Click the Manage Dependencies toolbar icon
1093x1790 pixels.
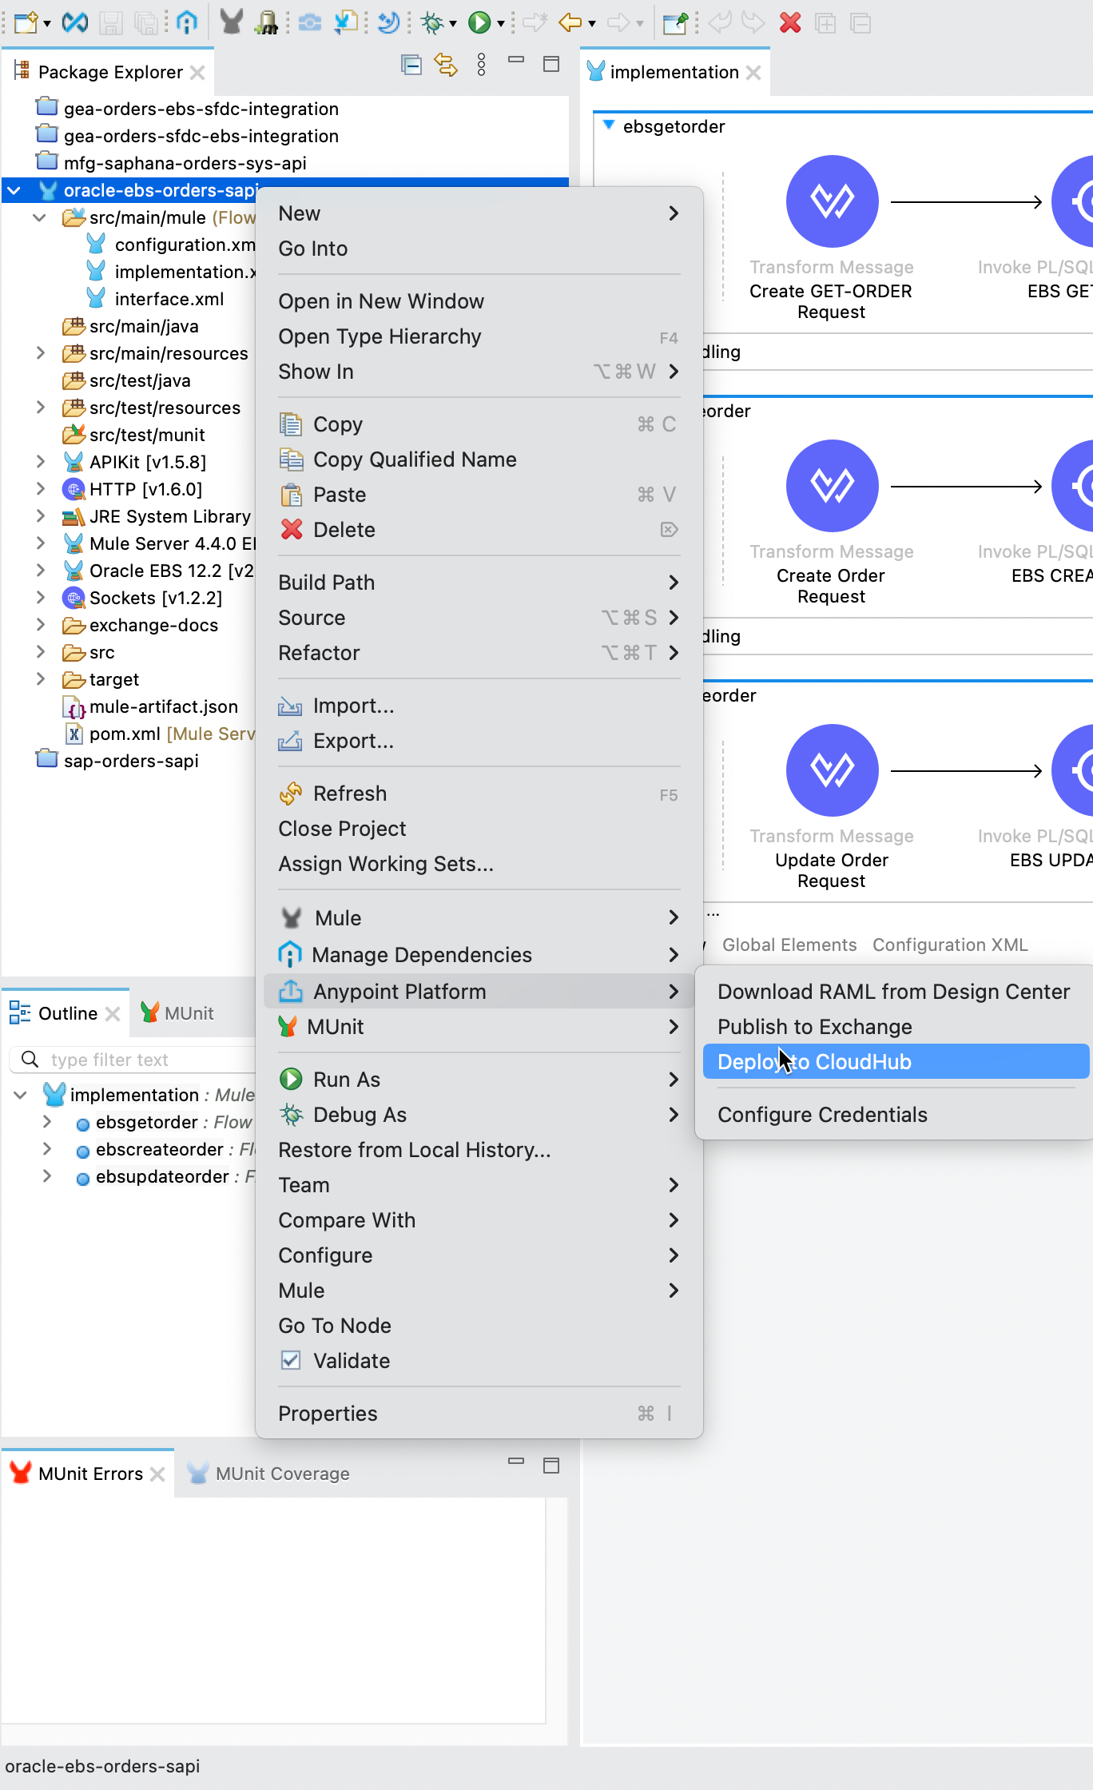click(x=187, y=22)
